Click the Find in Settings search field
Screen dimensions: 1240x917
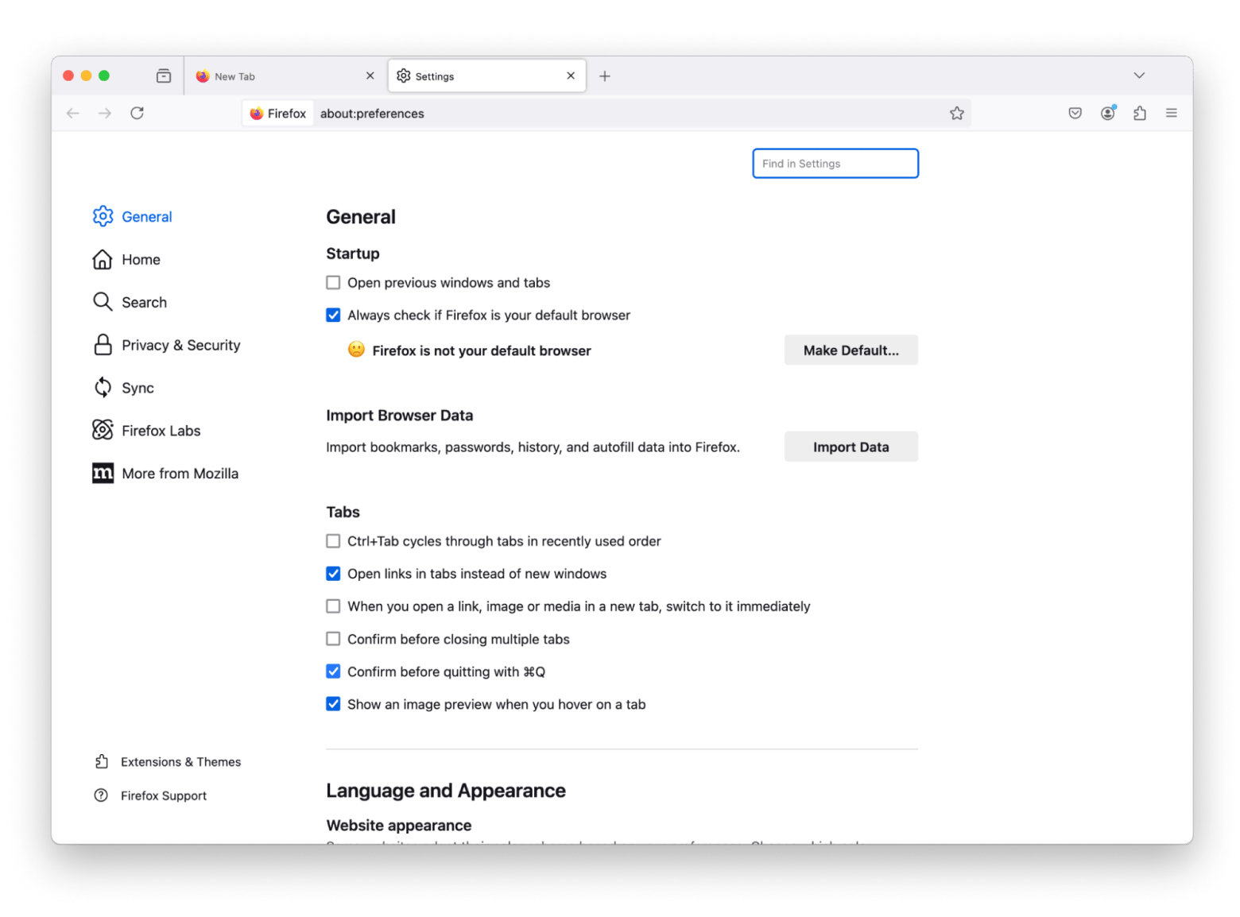(835, 164)
